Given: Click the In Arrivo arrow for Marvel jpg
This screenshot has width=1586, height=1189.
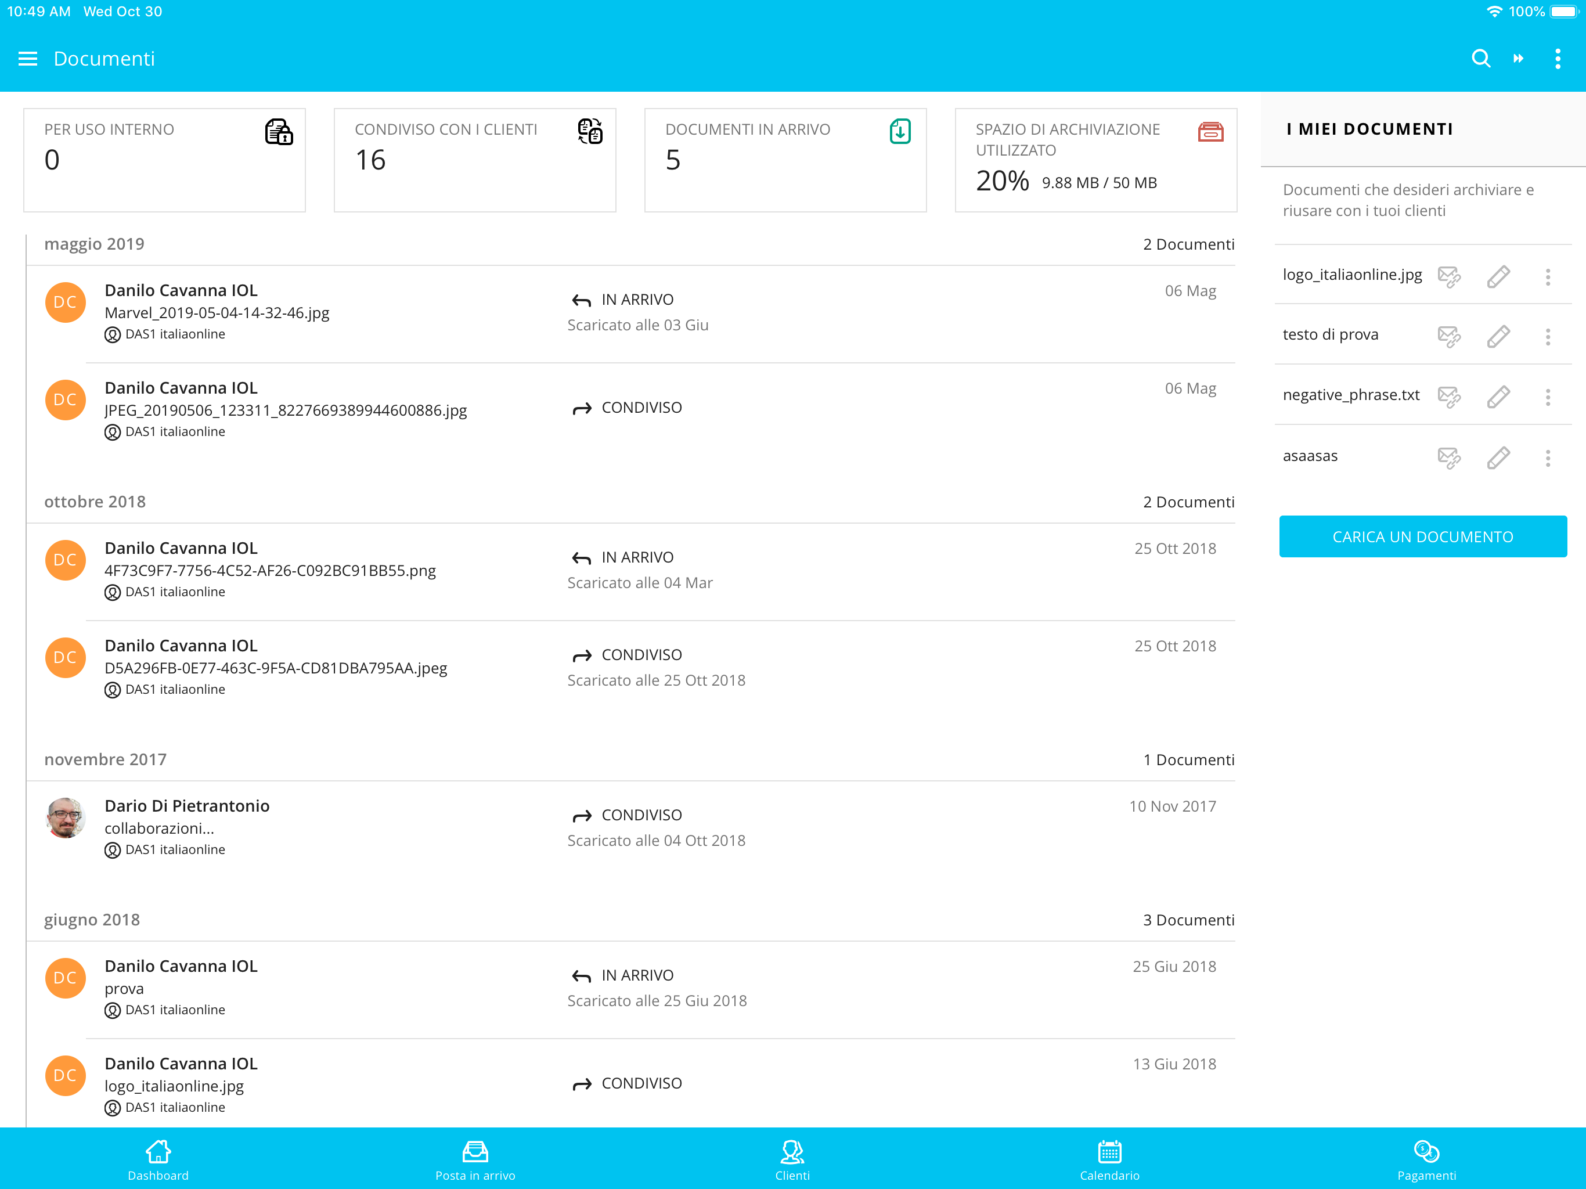Looking at the screenshot, I should (582, 300).
